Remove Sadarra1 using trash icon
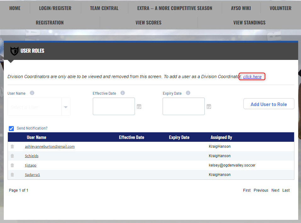This screenshot has width=301, height=223. [12, 175]
